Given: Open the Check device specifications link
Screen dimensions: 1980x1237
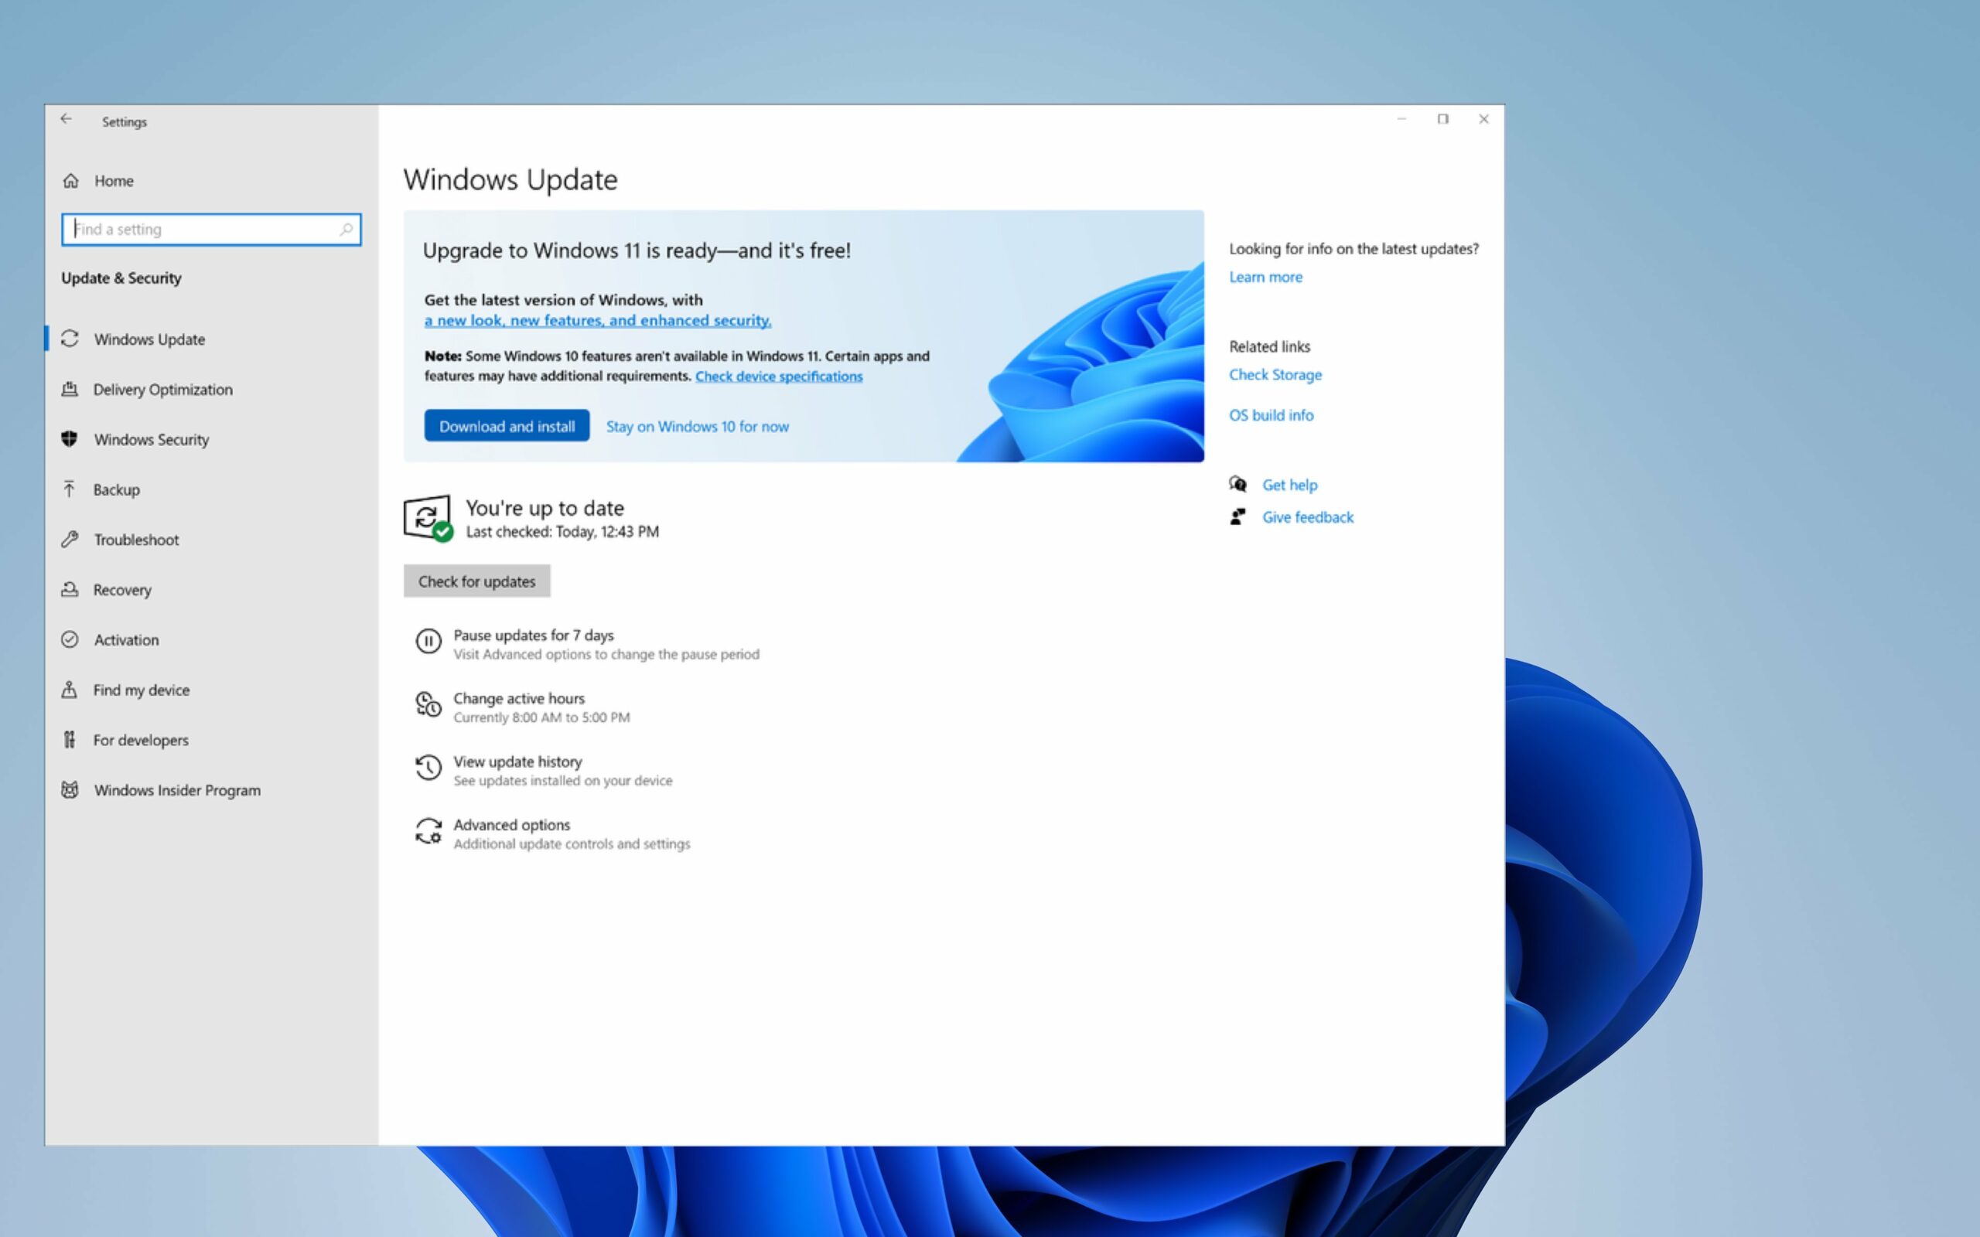Looking at the screenshot, I should tap(778, 377).
